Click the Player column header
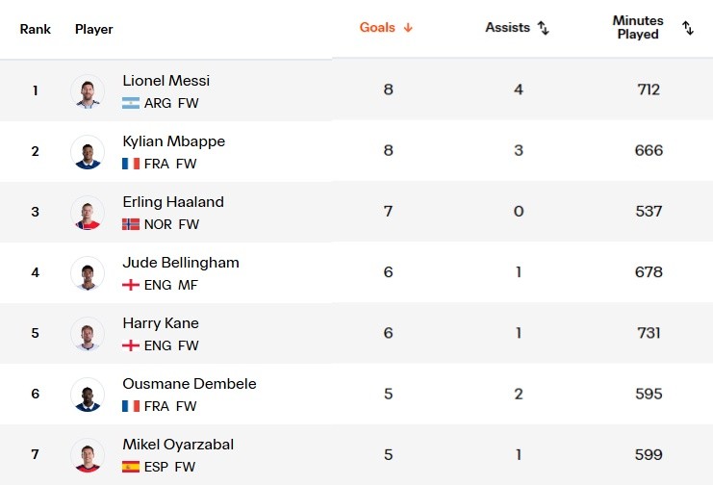Image resolution: width=713 pixels, height=485 pixels. tap(93, 30)
